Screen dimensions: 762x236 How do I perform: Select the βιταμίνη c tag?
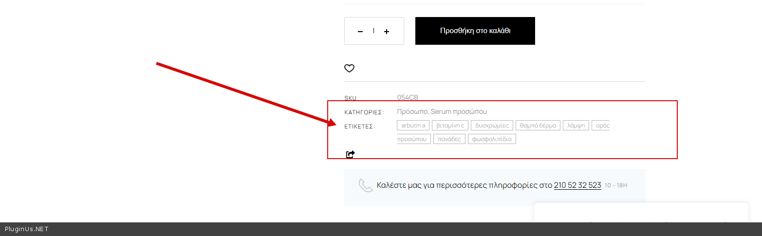[450, 126]
